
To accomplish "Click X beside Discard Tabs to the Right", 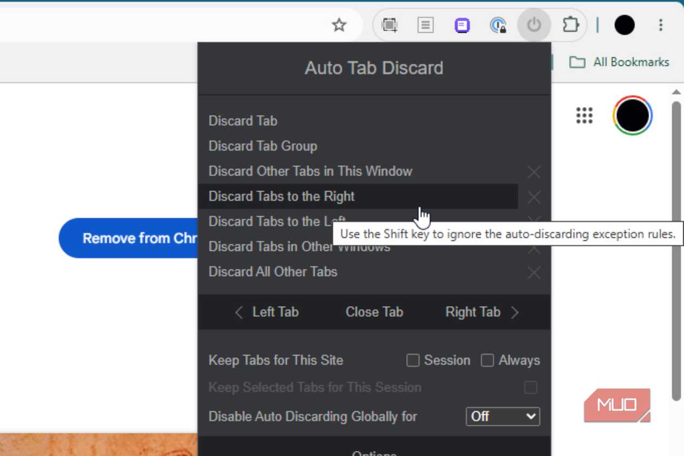I will (x=534, y=197).
